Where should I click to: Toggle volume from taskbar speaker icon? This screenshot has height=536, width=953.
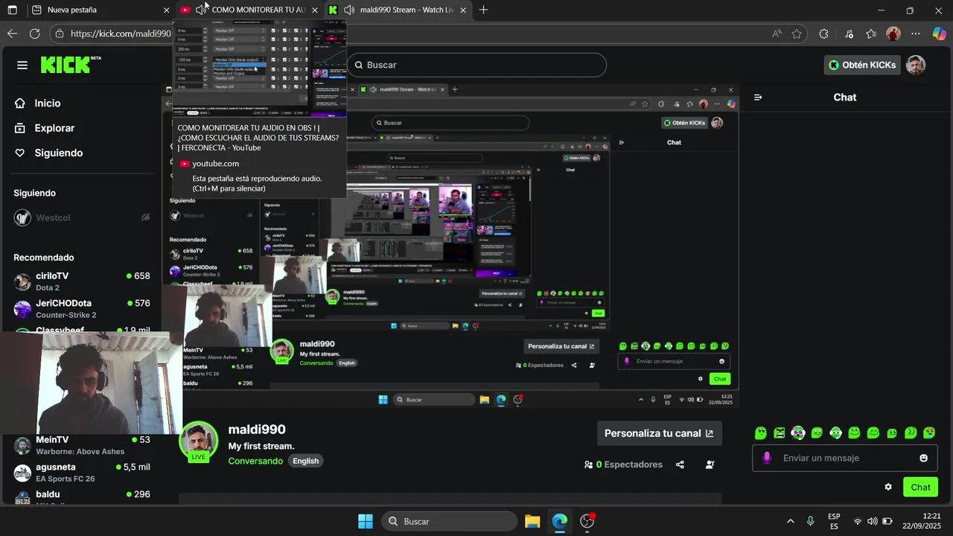coord(872,521)
